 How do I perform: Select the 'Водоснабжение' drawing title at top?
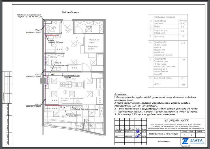[x=70, y=12]
